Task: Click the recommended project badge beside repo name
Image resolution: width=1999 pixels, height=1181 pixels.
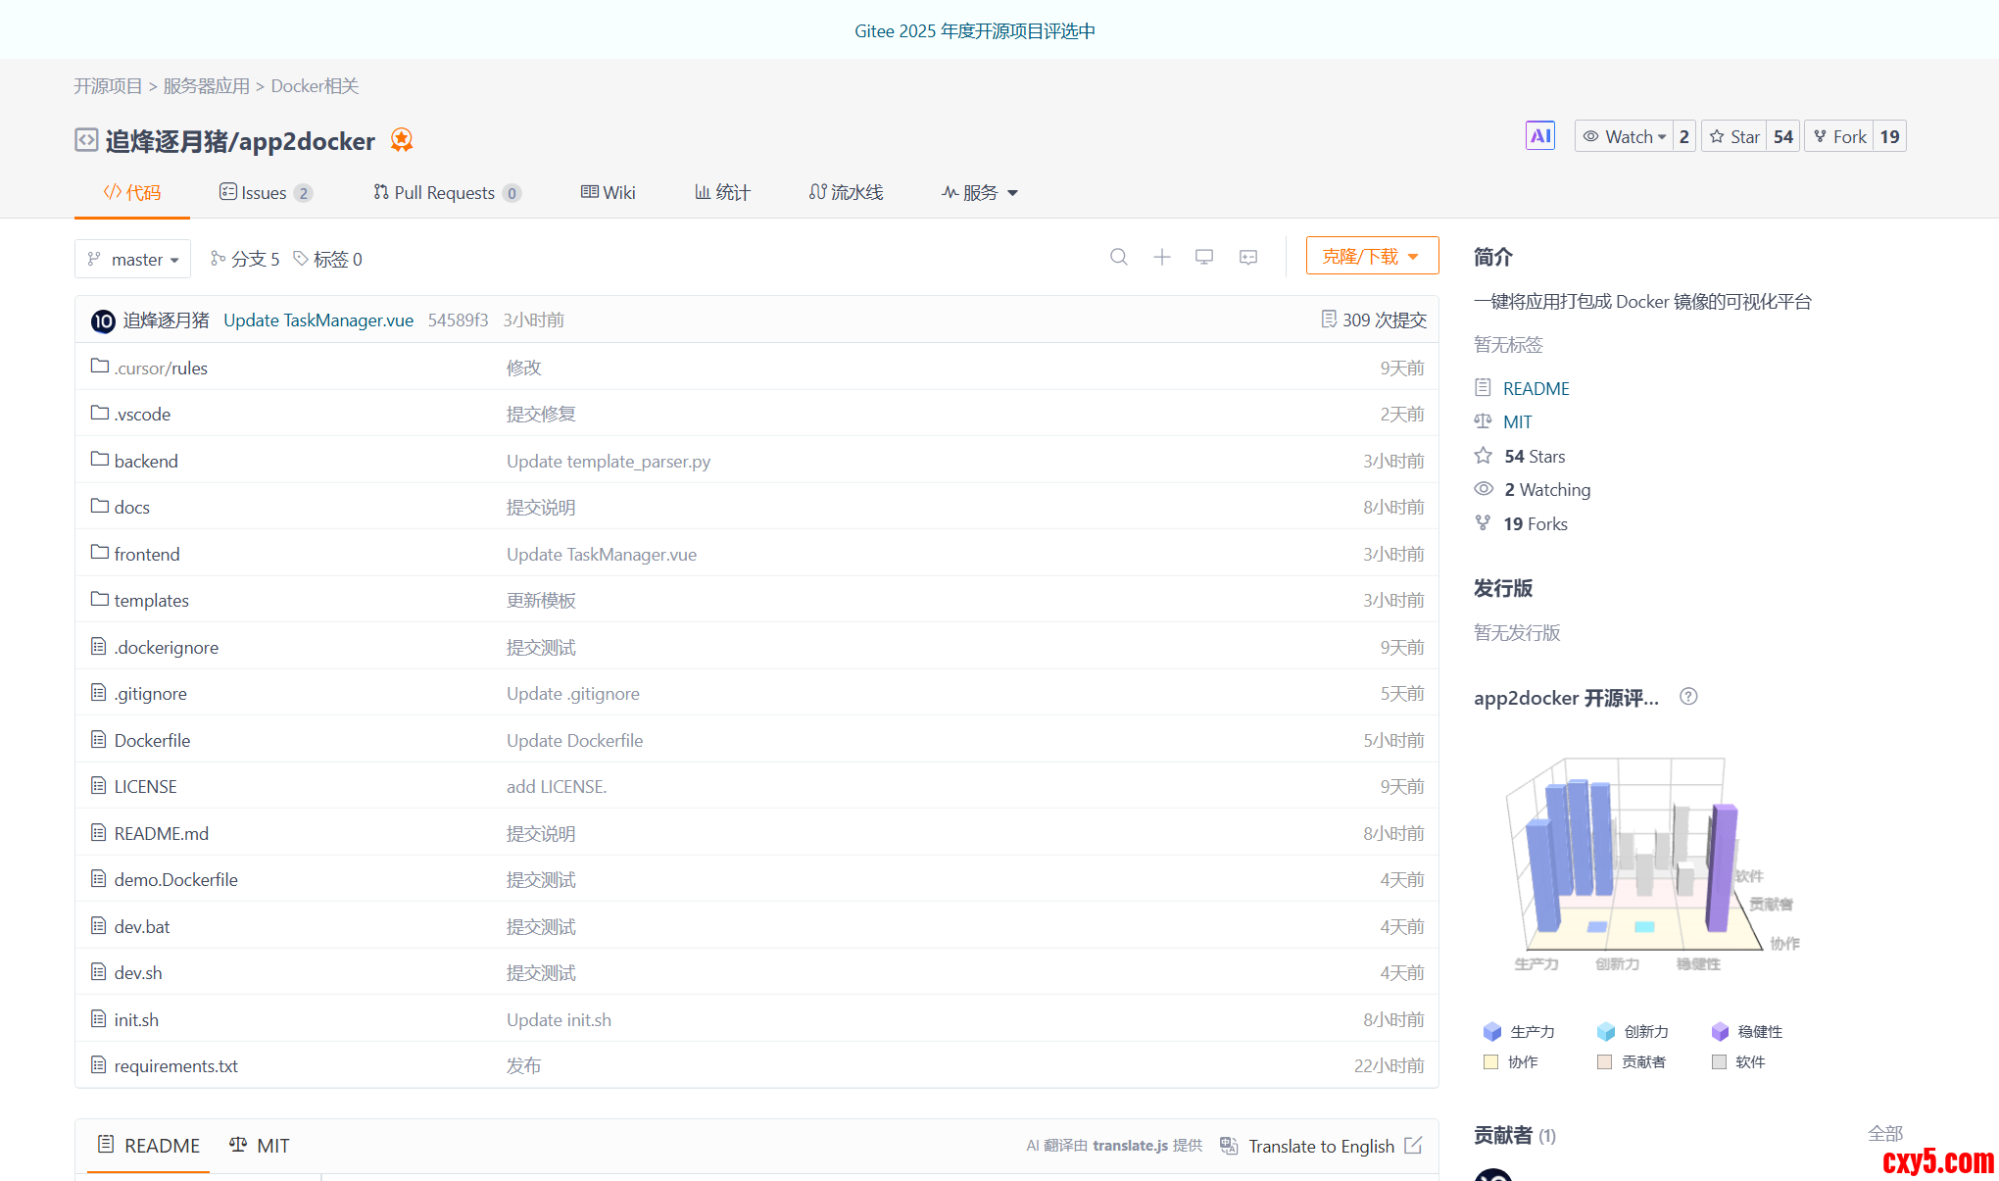Action: [401, 140]
